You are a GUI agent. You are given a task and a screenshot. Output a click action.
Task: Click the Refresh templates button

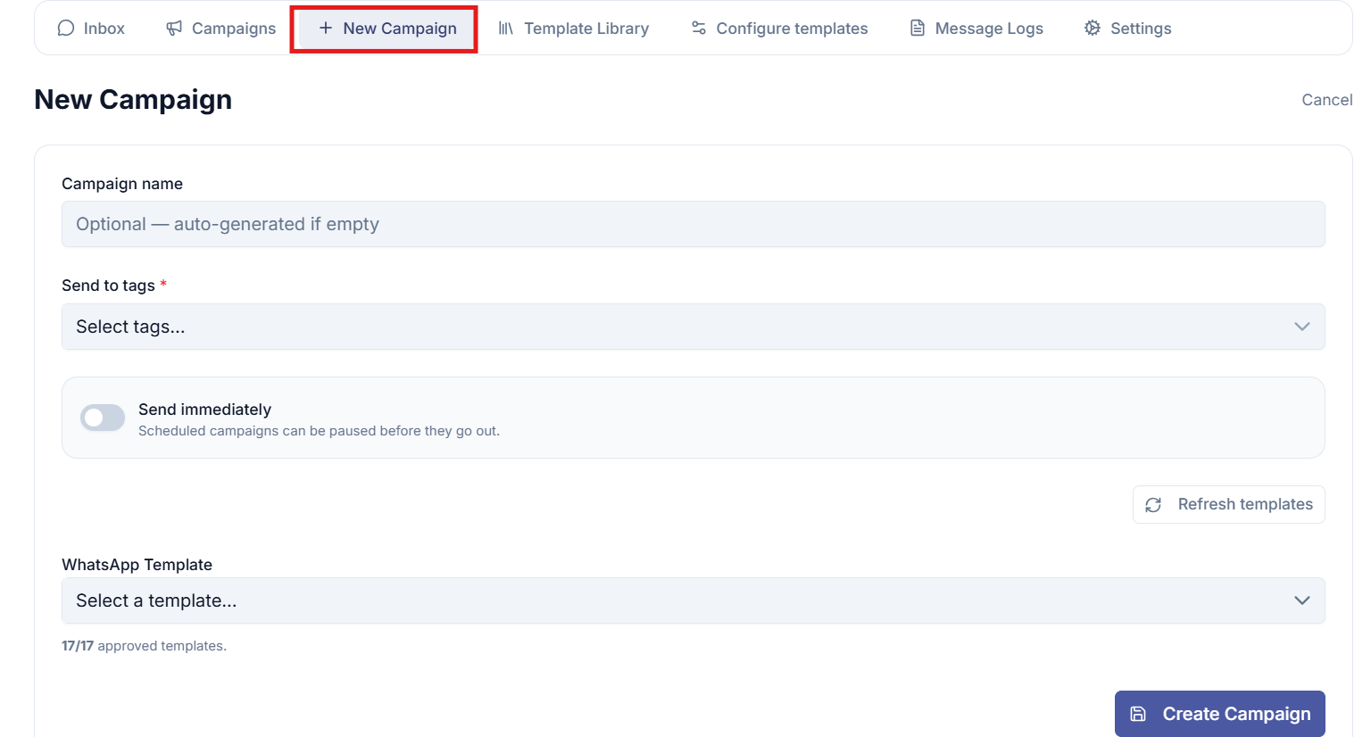[1229, 504]
